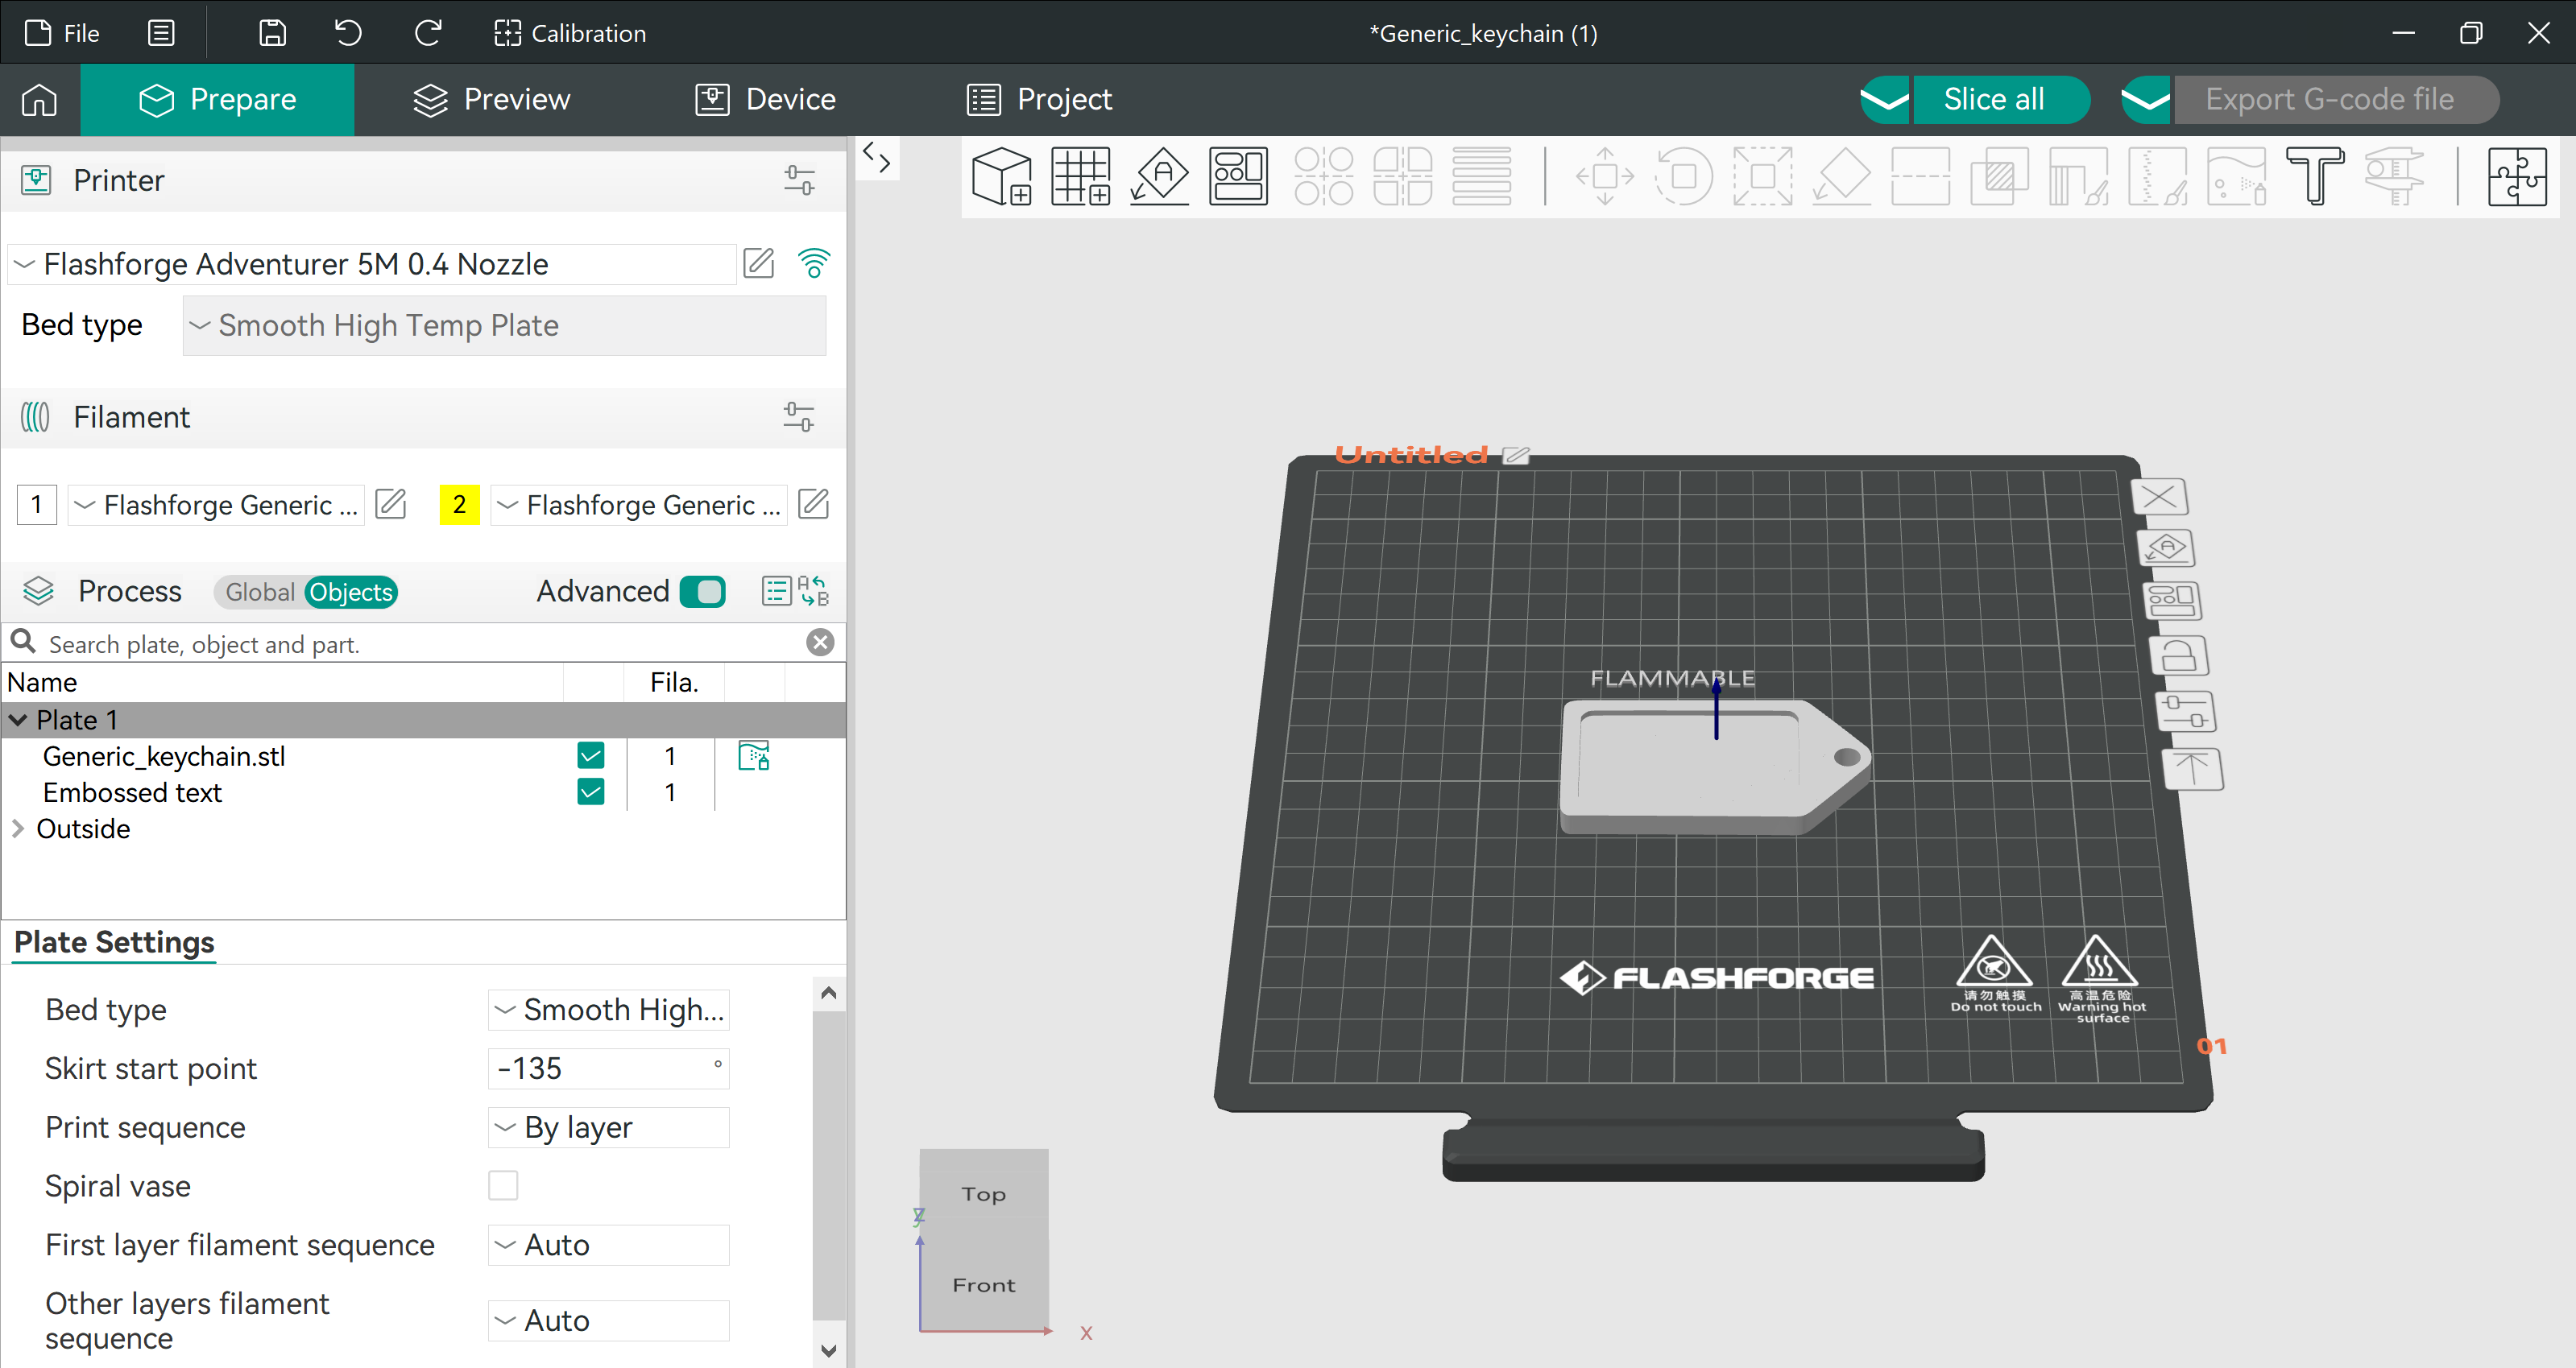This screenshot has height=1368, width=2576.
Task: Undo the last action
Action: pos(348,33)
